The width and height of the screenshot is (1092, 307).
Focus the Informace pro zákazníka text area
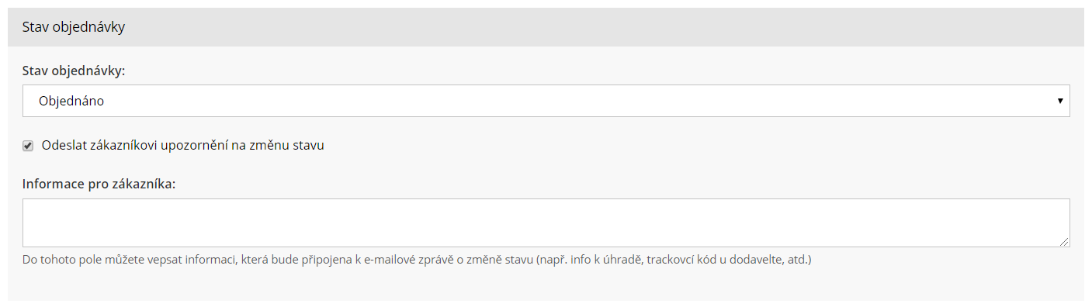(x=546, y=222)
